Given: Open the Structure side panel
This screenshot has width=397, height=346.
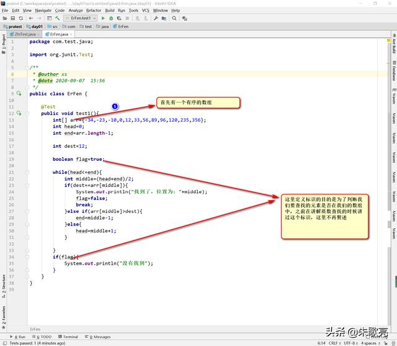Looking at the screenshot, I should pos(4,286).
